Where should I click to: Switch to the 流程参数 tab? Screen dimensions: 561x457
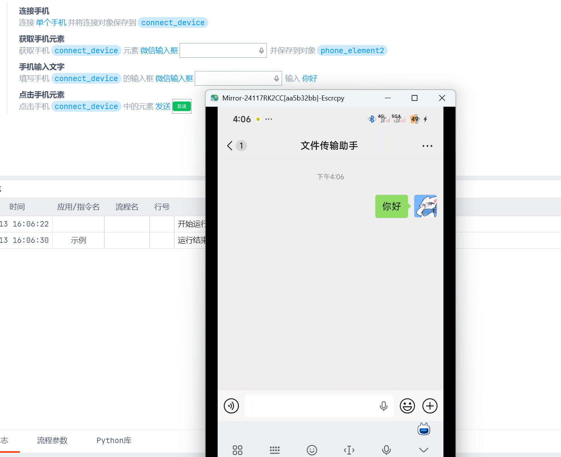(x=52, y=440)
